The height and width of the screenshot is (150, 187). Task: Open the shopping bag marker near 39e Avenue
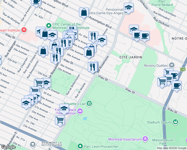point(89,52)
